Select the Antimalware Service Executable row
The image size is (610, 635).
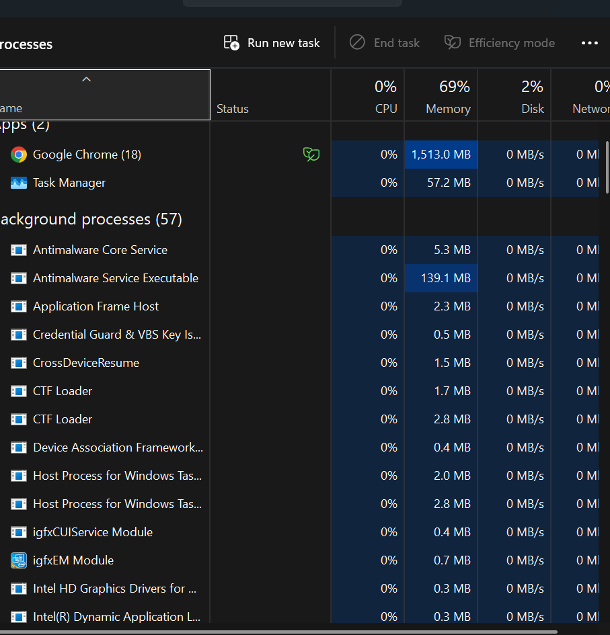(x=299, y=278)
